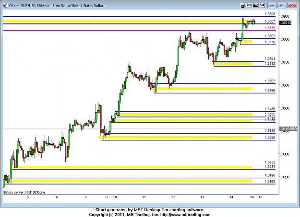Click the crosshair price value 1.34104268

pyautogui.click(x=288, y=129)
